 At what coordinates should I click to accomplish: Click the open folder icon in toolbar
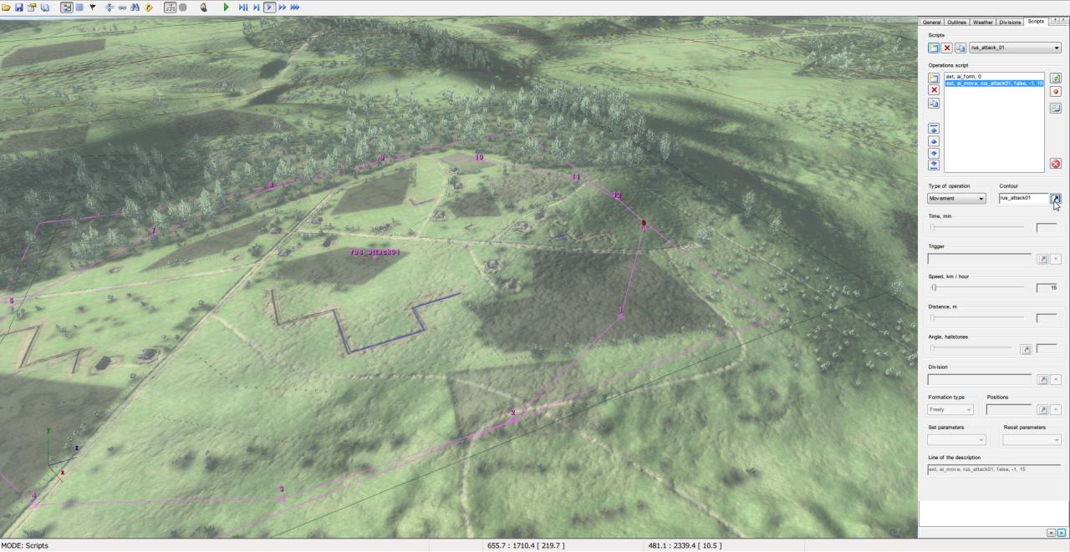7,7
